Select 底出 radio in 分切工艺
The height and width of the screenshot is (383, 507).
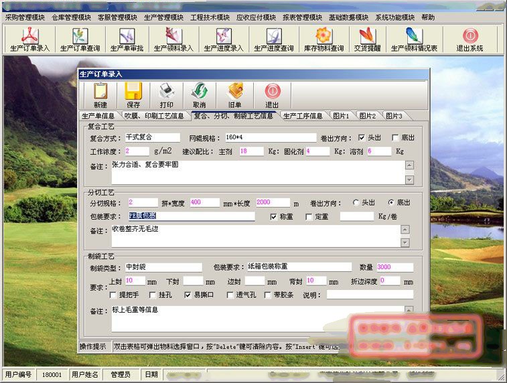tap(391, 203)
